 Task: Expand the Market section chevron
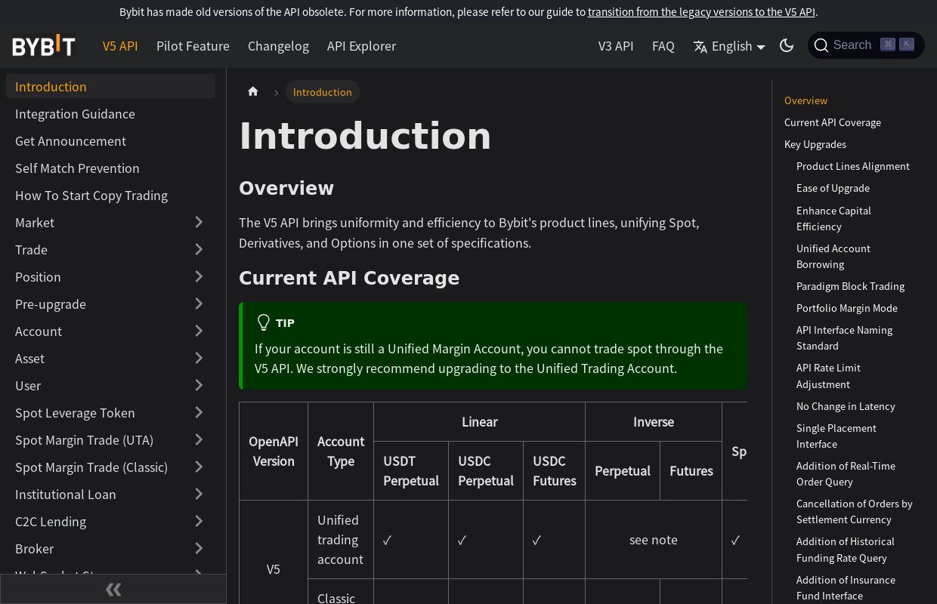click(x=199, y=222)
